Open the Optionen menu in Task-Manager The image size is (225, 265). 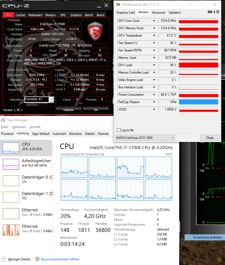click(x=19, y=127)
